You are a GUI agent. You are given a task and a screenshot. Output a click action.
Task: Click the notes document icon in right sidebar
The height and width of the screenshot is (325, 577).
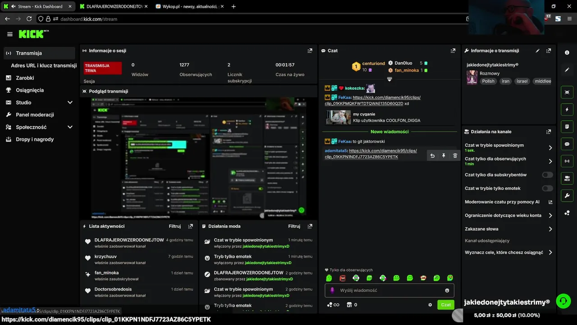[x=567, y=127]
